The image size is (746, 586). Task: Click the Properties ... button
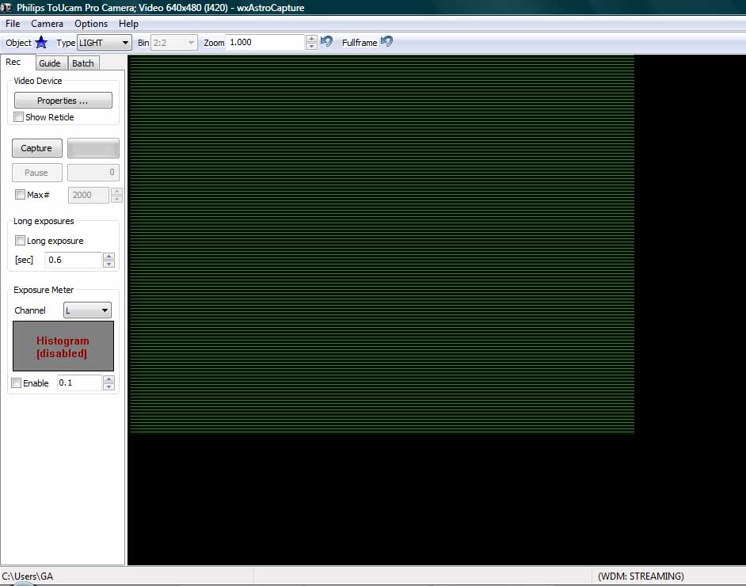point(63,101)
